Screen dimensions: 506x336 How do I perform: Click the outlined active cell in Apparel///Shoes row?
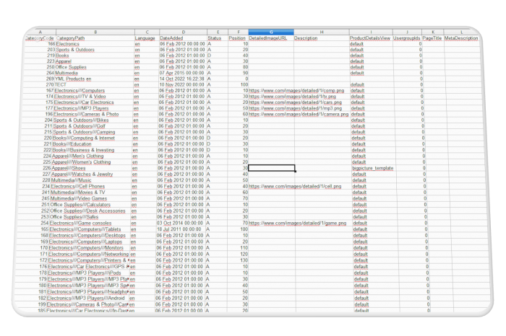coord(271,168)
